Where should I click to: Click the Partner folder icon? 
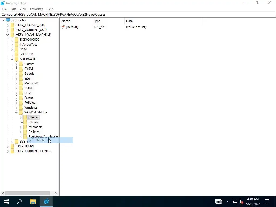21,98
